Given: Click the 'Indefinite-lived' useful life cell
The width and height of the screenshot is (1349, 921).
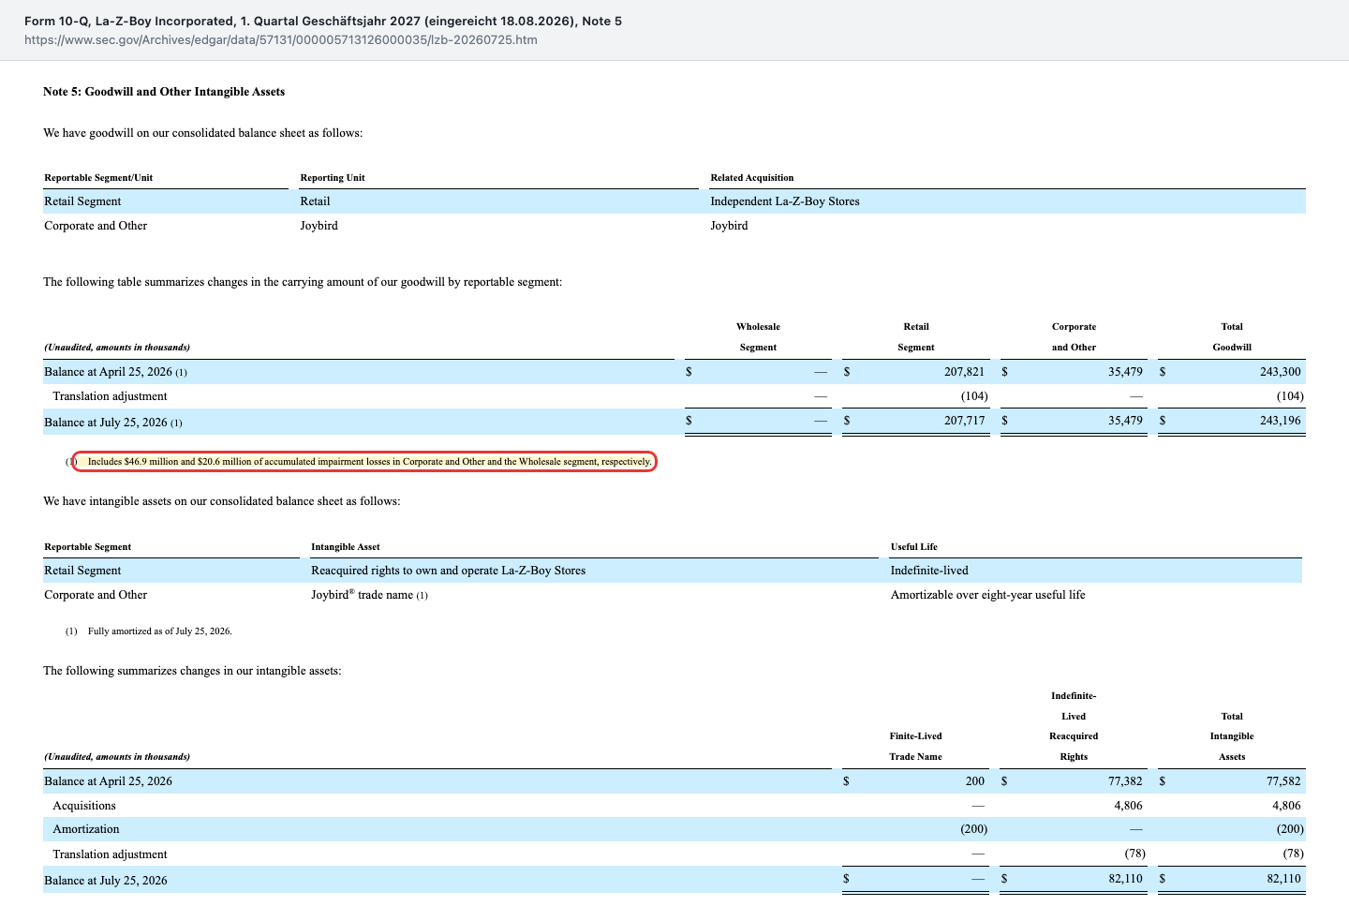Looking at the screenshot, I should pos(929,571).
